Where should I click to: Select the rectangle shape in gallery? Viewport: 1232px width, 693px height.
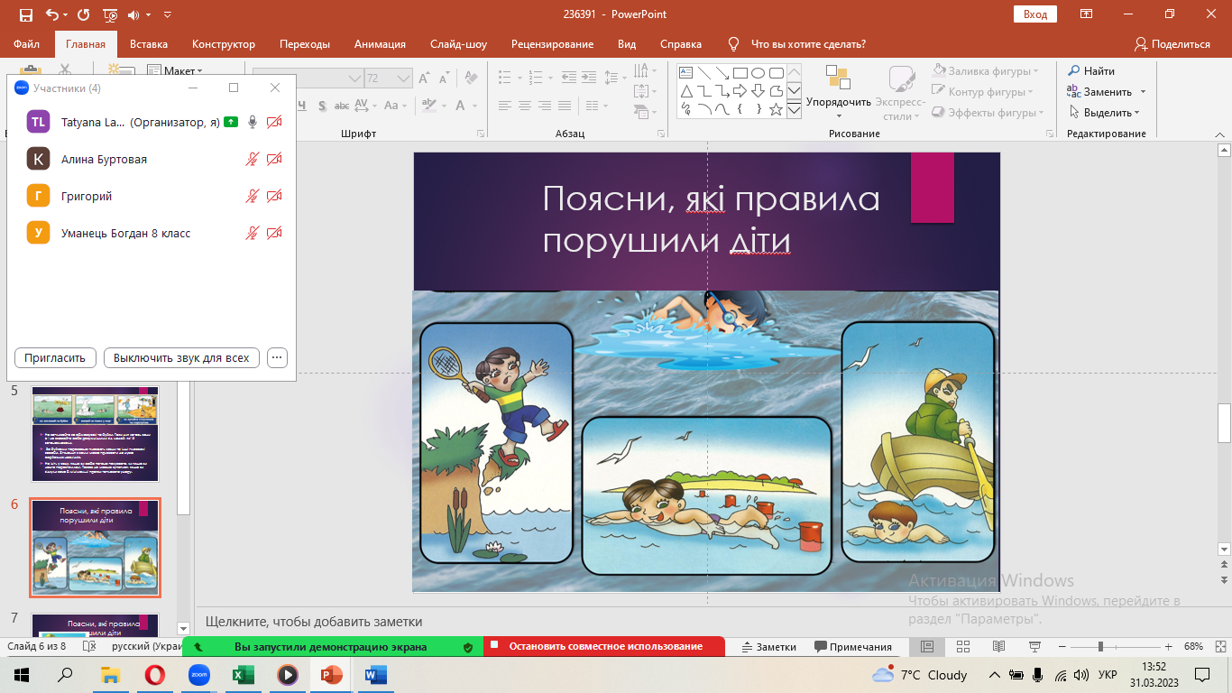point(740,73)
